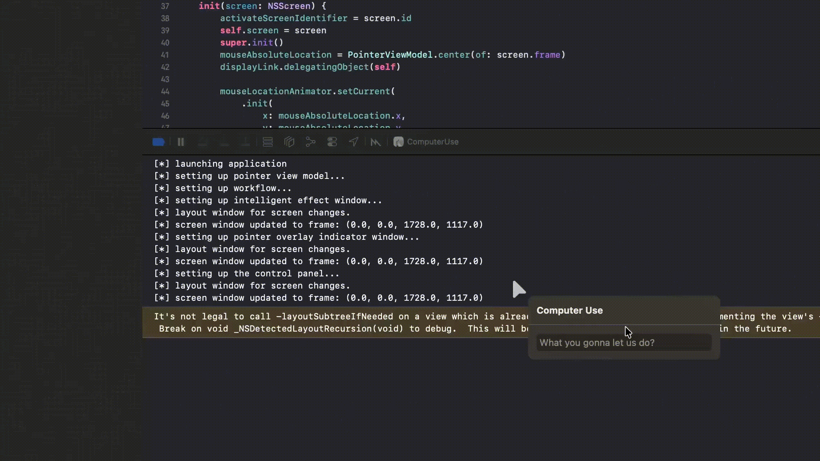820x461 pixels.
Task: Click the zigzag icon before ComputerUse
Action: click(x=376, y=142)
